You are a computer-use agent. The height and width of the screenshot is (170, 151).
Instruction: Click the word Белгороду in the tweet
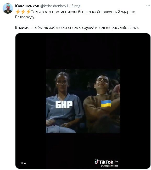coord(25,17)
